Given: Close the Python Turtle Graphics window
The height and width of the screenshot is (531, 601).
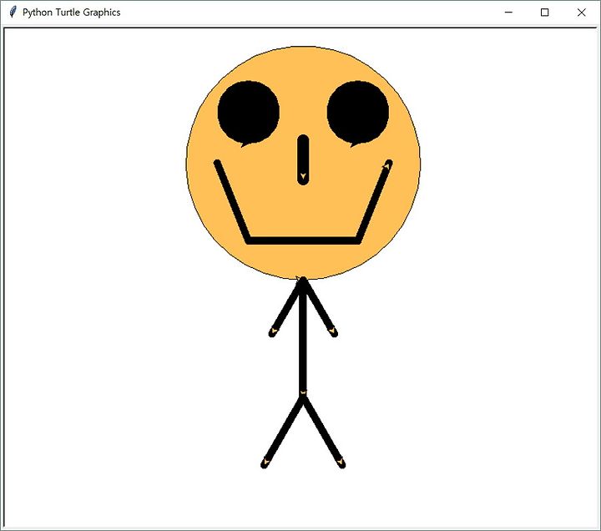Looking at the screenshot, I should [x=581, y=13].
